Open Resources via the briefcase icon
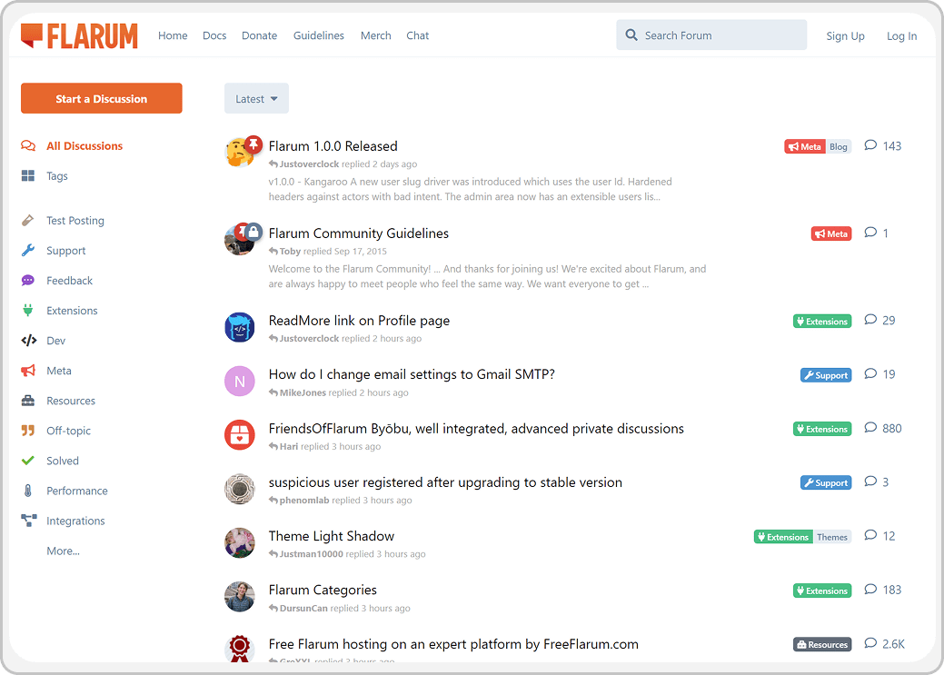Image resolution: width=944 pixels, height=675 pixels. (x=28, y=400)
